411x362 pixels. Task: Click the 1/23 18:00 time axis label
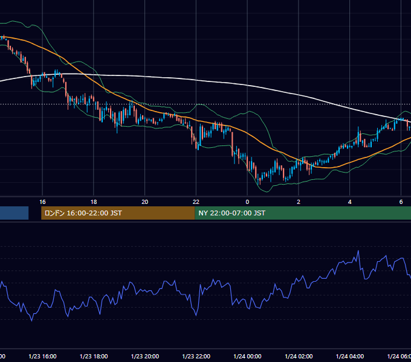(94, 356)
